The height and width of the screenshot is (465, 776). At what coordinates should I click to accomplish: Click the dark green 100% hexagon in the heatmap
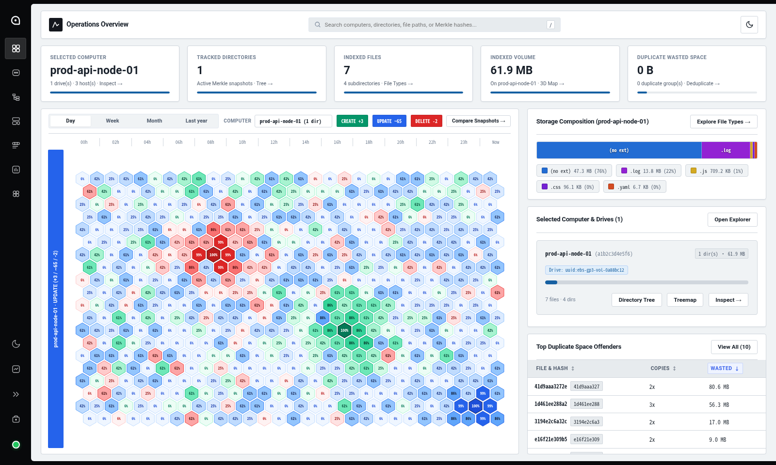(344, 330)
